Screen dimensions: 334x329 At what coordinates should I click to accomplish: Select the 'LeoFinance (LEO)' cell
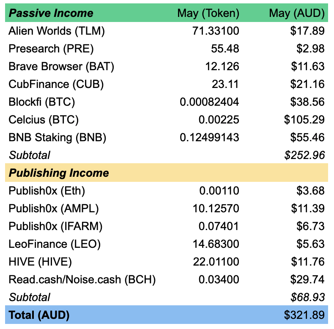[55, 244]
